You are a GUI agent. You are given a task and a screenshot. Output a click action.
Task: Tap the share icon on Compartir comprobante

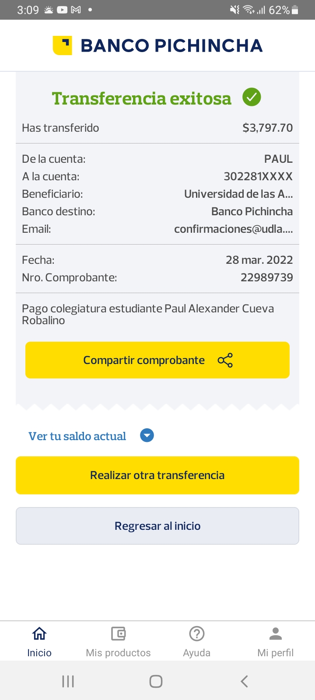pyautogui.click(x=225, y=360)
